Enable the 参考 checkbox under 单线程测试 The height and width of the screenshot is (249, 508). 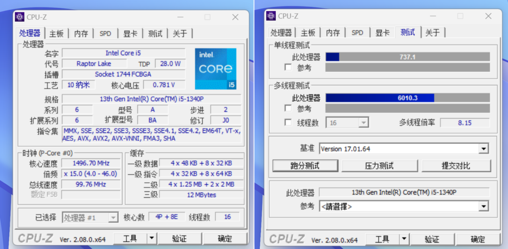pyautogui.click(x=288, y=67)
